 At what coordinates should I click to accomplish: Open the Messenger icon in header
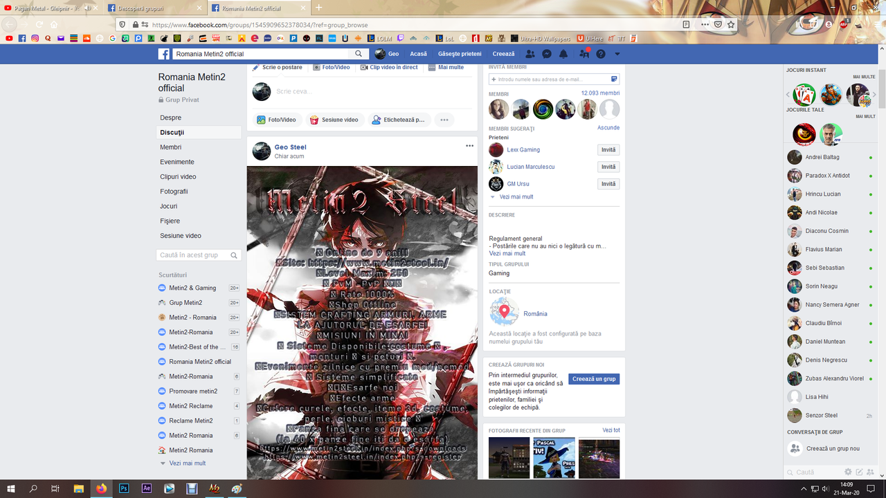tap(547, 54)
